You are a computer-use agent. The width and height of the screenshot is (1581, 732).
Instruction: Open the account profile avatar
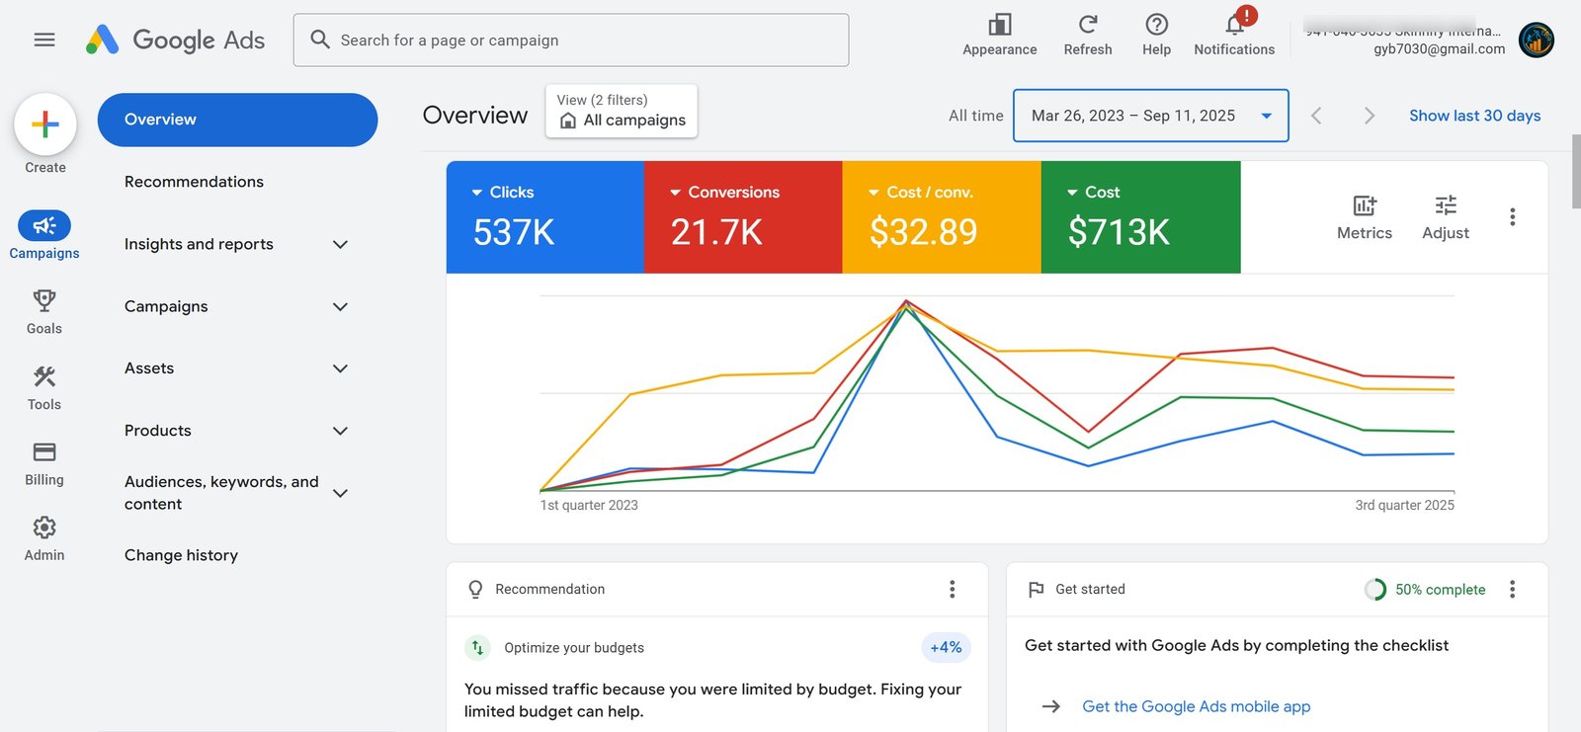(x=1537, y=40)
